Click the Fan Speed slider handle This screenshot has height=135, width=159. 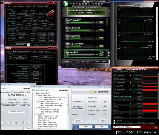(x=75, y=55)
